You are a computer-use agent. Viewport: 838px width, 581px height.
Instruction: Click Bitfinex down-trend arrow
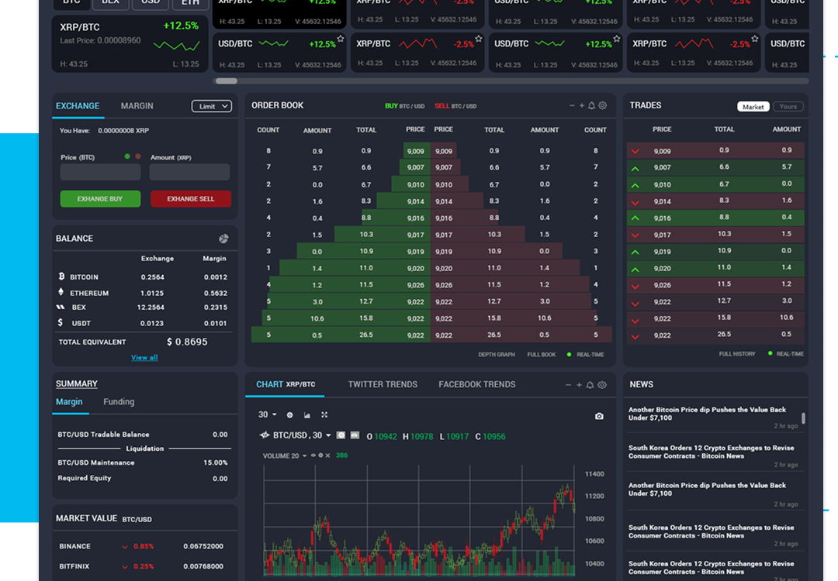(x=124, y=566)
